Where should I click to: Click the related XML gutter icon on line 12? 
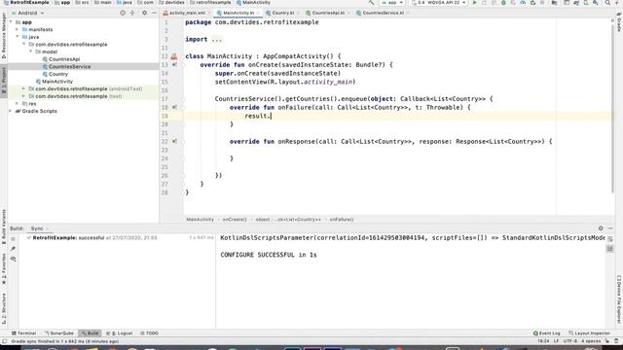(x=174, y=56)
